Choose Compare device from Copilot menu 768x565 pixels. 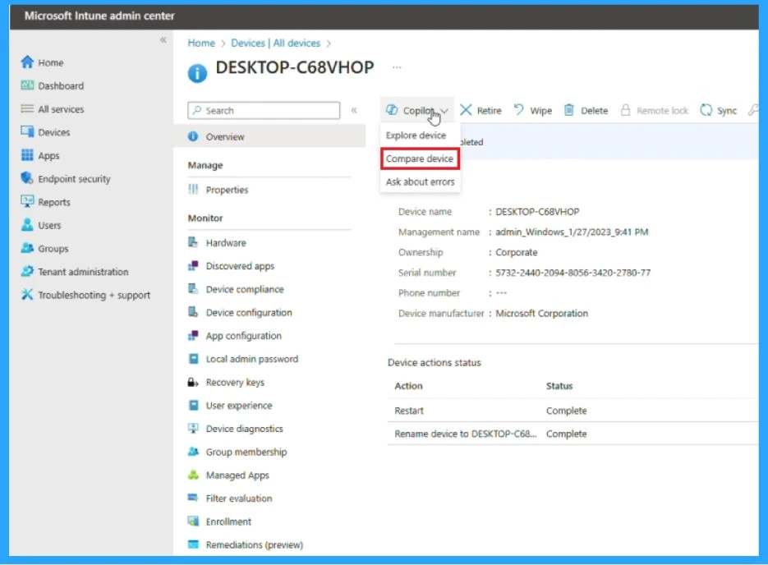(420, 158)
